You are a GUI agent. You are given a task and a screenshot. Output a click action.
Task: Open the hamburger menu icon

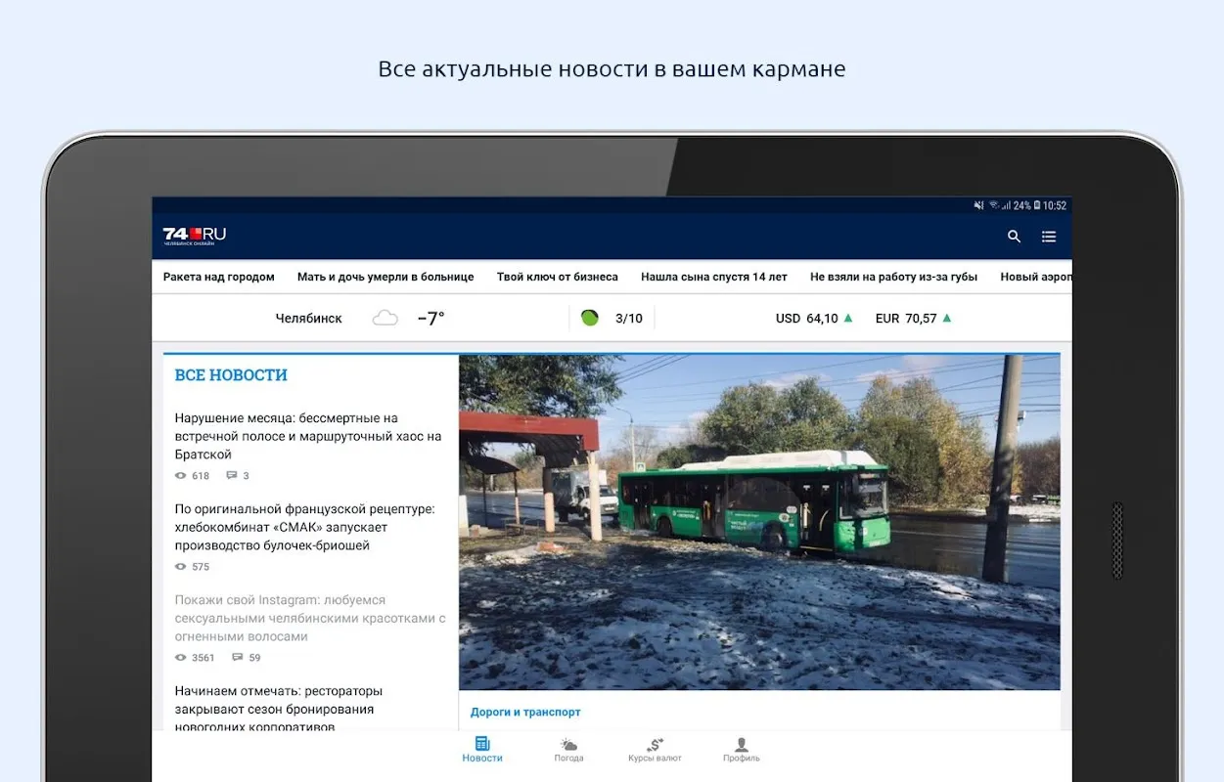pos(1049,237)
